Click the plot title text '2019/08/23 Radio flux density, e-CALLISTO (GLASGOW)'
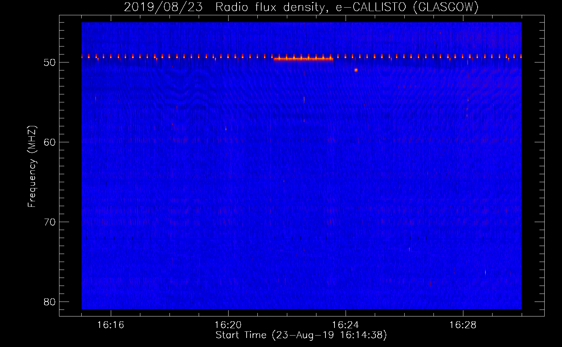The image size is (562, 347). click(301, 7)
